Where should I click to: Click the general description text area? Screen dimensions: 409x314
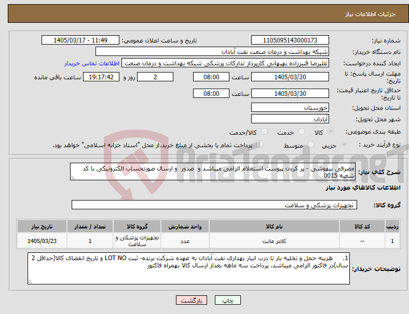(213, 172)
